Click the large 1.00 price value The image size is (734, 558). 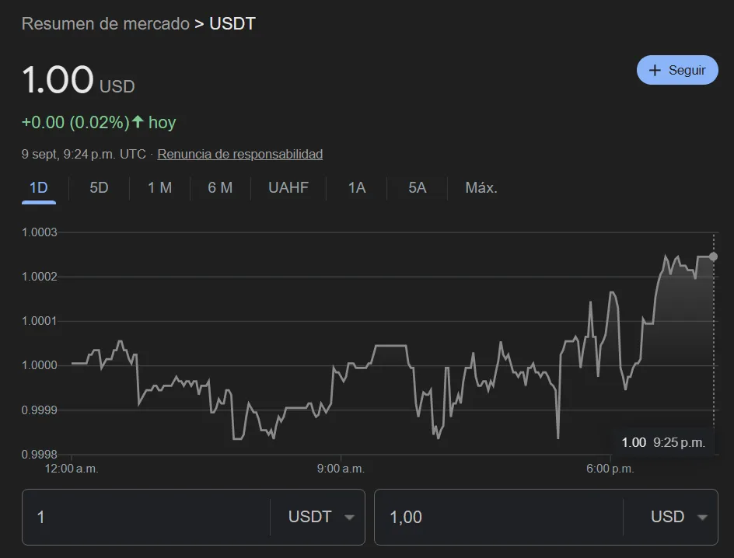click(x=58, y=79)
